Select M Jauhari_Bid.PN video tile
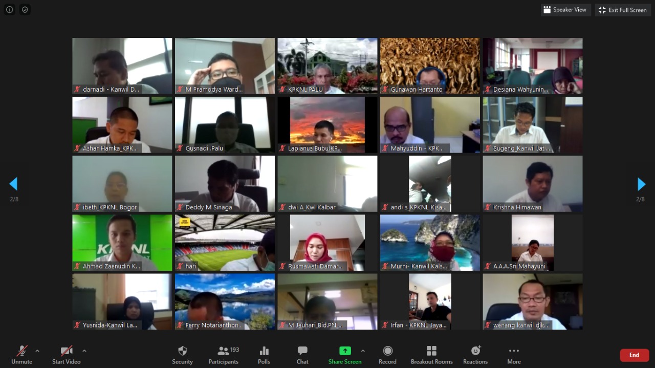The width and height of the screenshot is (655, 368). (327, 301)
